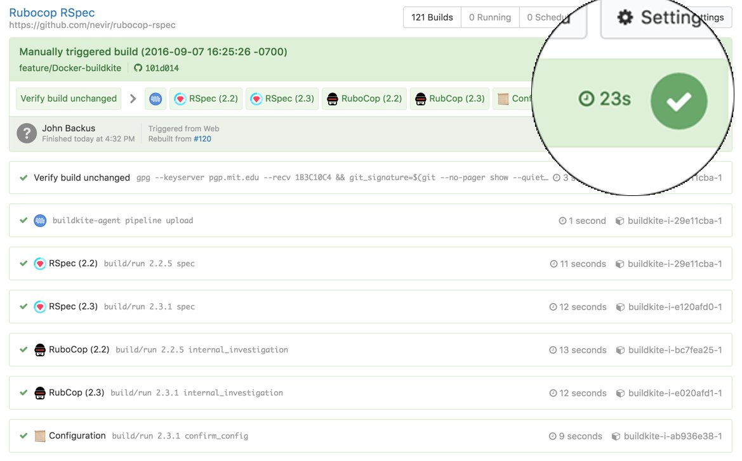Click the Configuration row scroll icon

coord(40,436)
